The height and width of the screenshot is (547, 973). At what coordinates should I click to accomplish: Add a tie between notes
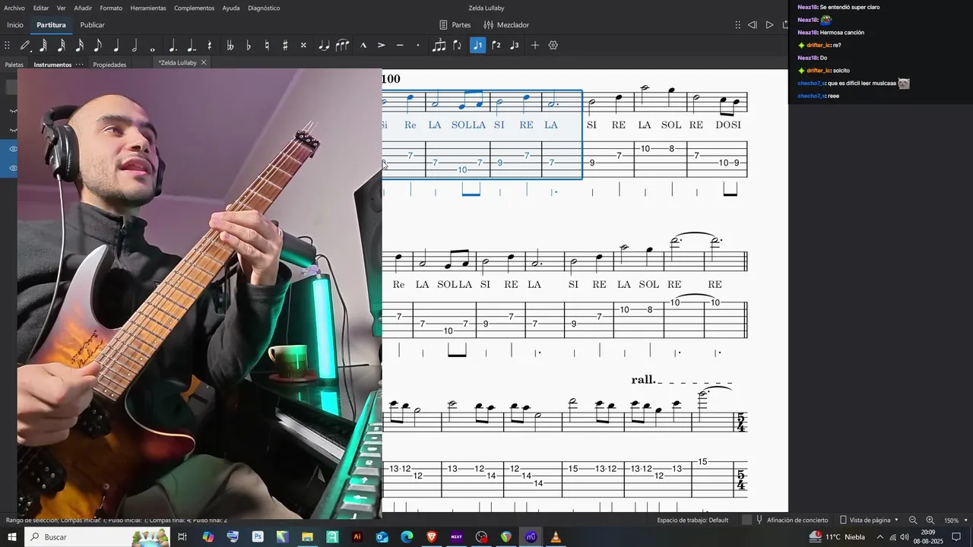(324, 46)
